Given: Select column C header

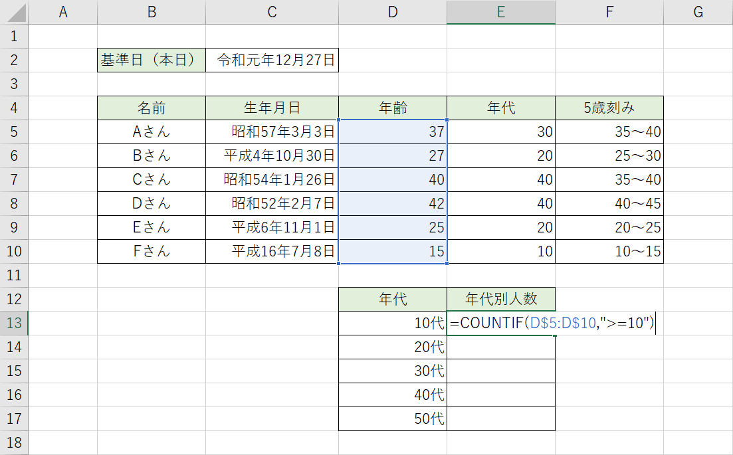Looking at the screenshot, I should (x=272, y=12).
